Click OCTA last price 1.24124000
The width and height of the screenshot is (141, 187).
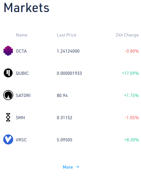pyautogui.click(x=68, y=51)
